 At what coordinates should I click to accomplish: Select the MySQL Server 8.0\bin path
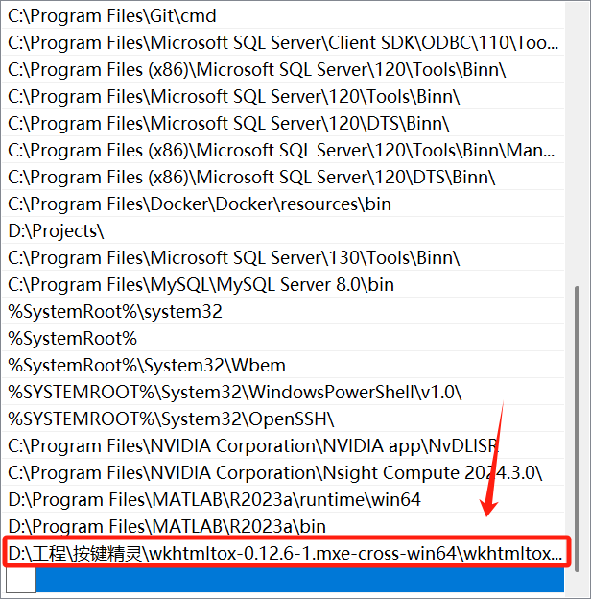283,284
